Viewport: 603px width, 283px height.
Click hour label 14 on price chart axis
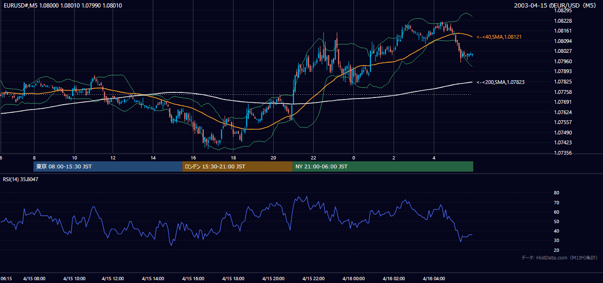click(x=153, y=157)
